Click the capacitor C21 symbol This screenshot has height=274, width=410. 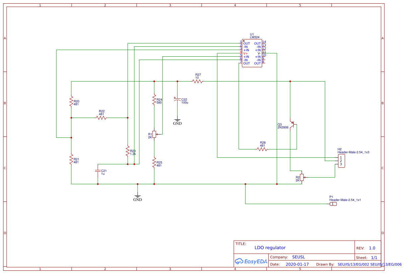pyautogui.click(x=97, y=171)
